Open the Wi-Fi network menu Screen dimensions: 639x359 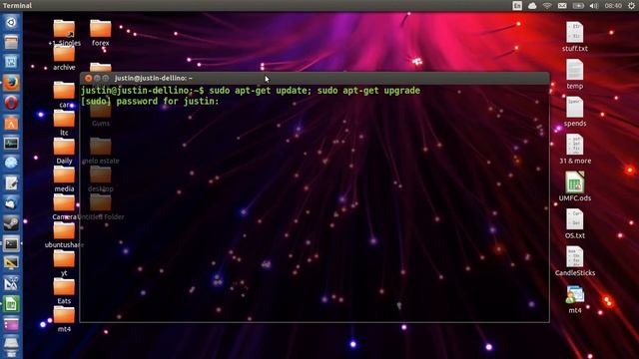click(x=547, y=5)
